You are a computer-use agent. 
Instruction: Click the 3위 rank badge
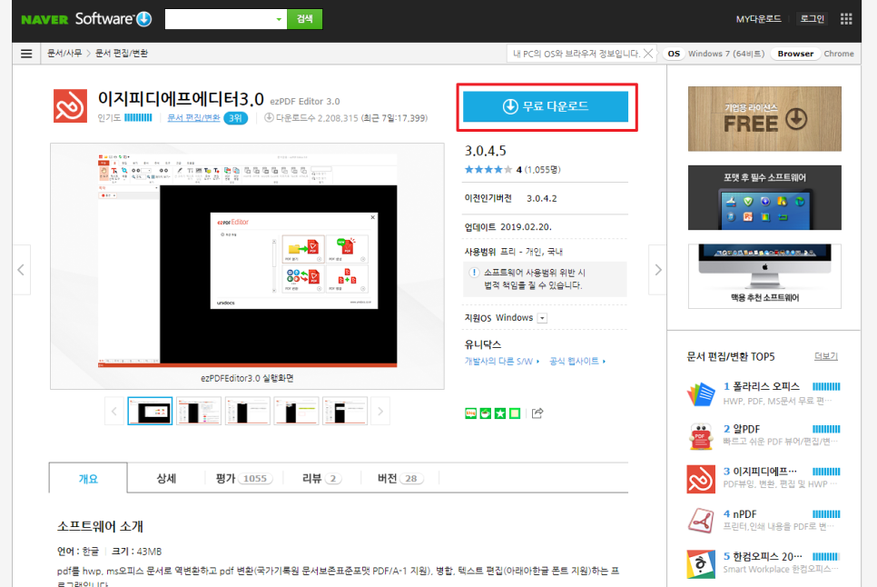[x=235, y=118]
